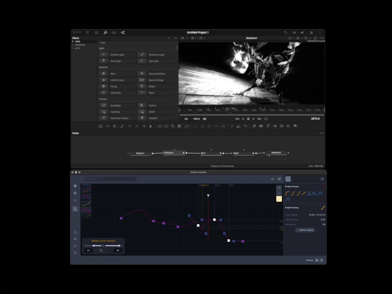The height and width of the screenshot is (294, 392).
Task: Toggle loop playback in viewer controls
Action: (x=266, y=119)
